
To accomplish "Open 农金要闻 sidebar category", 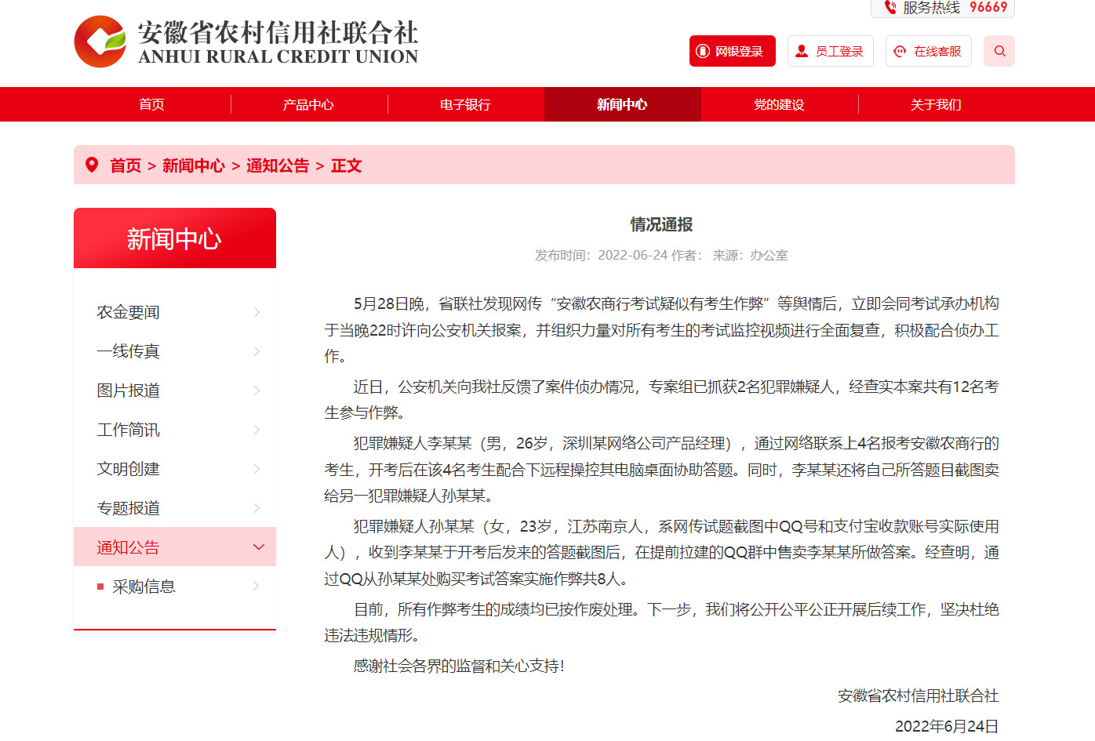I will pyautogui.click(x=175, y=312).
